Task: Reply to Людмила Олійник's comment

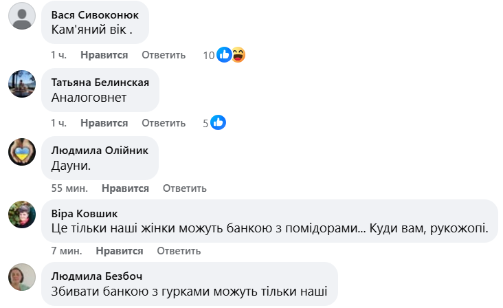Action: (x=185, y=188)
